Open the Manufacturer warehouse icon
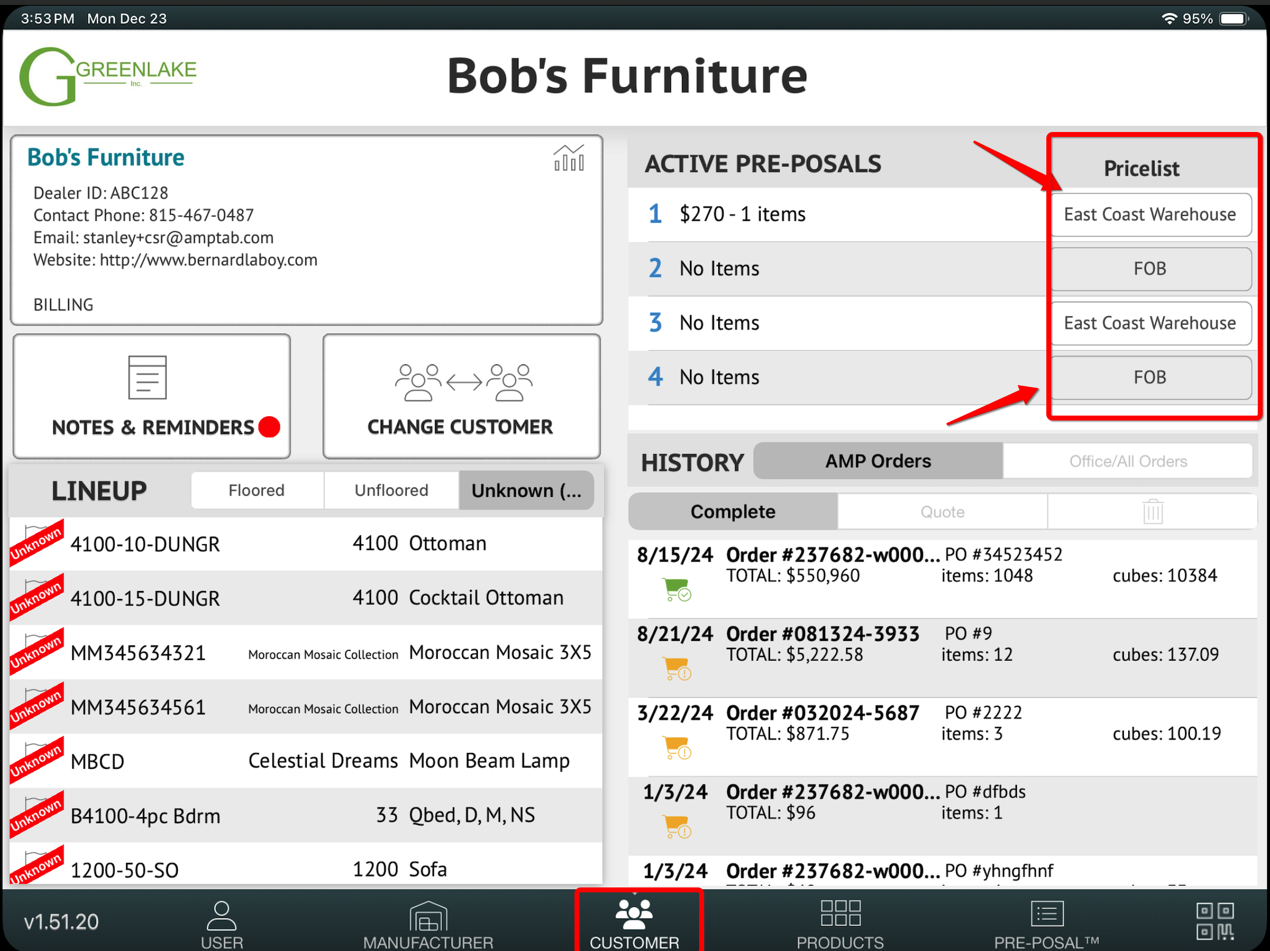This screenshot has width=1270, height=951. (428, 916)
